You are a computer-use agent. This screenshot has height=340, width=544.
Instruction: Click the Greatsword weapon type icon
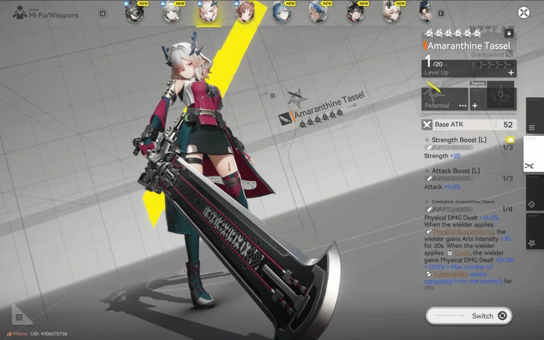point(509,54)
